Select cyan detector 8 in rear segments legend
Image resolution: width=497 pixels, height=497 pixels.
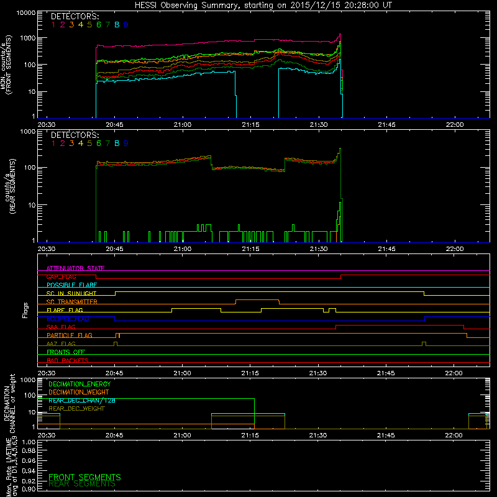coord(117,144)
